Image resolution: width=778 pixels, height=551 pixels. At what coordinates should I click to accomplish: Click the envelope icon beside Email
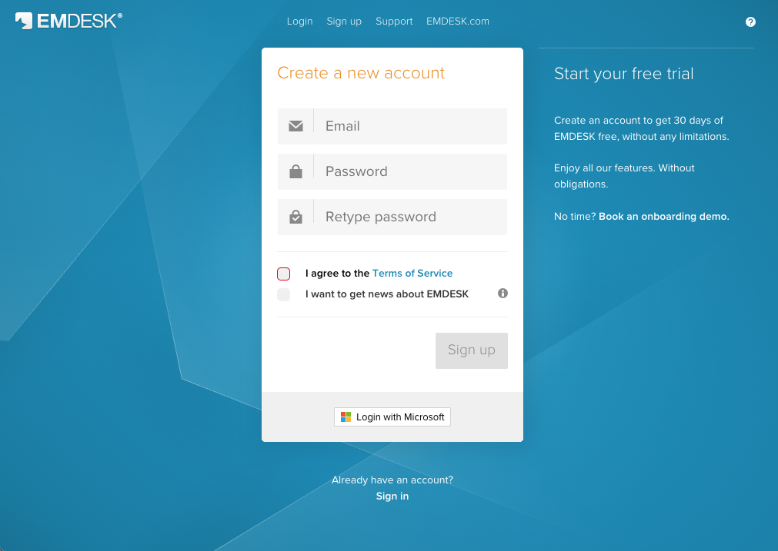tap(296, 126)
